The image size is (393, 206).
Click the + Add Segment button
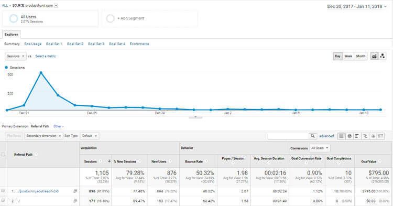pyautogui.click(x=150, y=18)
